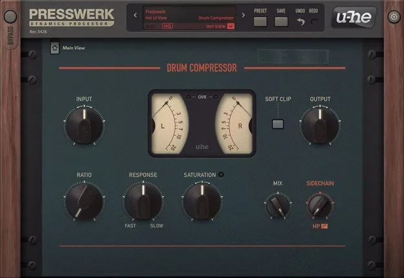The height and width of the screenshot is (278, 404).
Task: Toggle the HQ mode in display
Action: coord(167,27)
